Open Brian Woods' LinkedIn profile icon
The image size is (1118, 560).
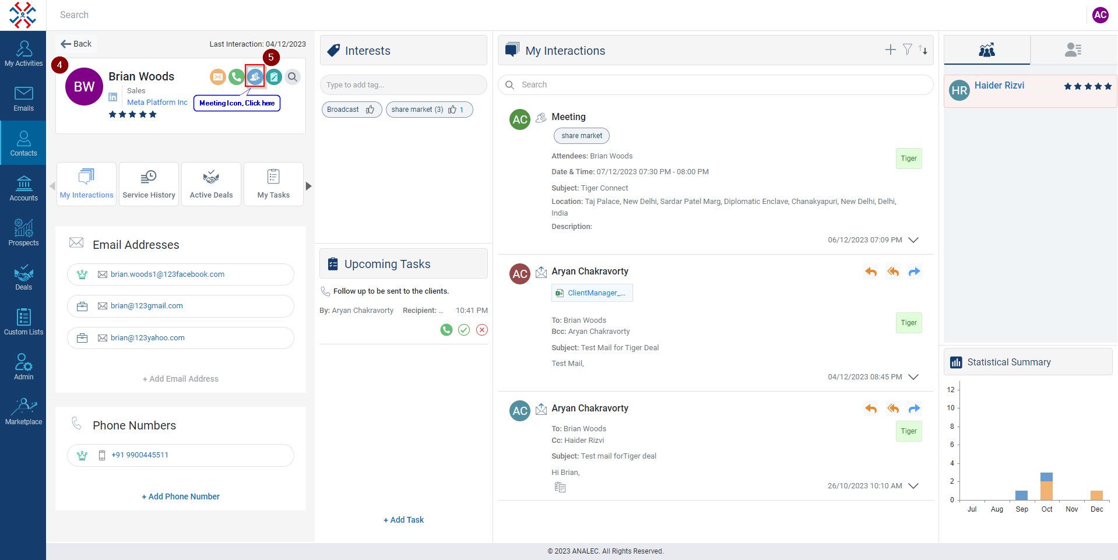[113, 97]
